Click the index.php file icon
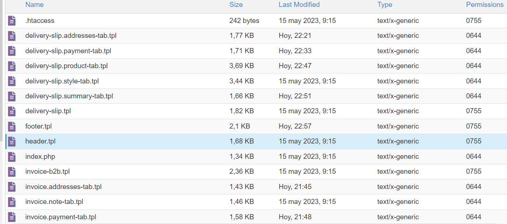 pyautogui.click(x=12, y=157)
